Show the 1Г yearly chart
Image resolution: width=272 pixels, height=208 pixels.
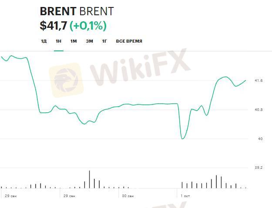[104, 41]
